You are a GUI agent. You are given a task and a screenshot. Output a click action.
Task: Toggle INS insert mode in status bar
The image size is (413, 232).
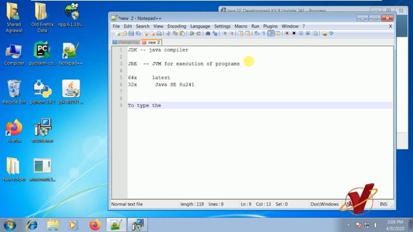pyautogui.click(x=383, y=204)
